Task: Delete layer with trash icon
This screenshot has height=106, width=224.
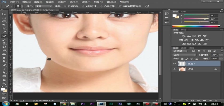Action: [x=216, y=101]
